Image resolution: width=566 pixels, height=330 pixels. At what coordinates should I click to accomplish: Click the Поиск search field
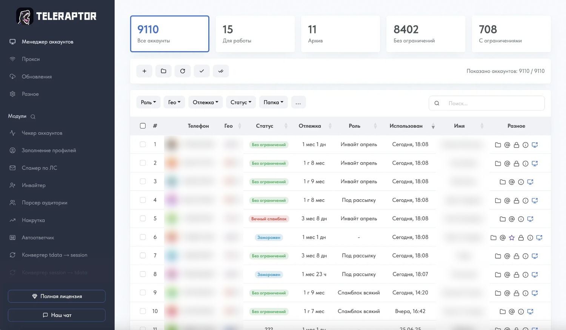487,103
